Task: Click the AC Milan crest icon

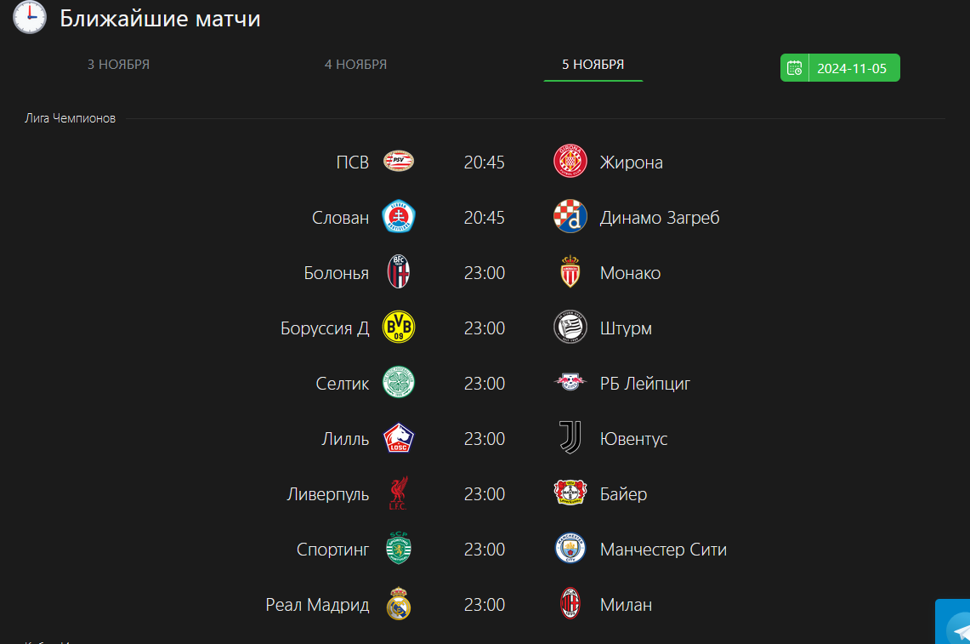Action: [570, 604]
